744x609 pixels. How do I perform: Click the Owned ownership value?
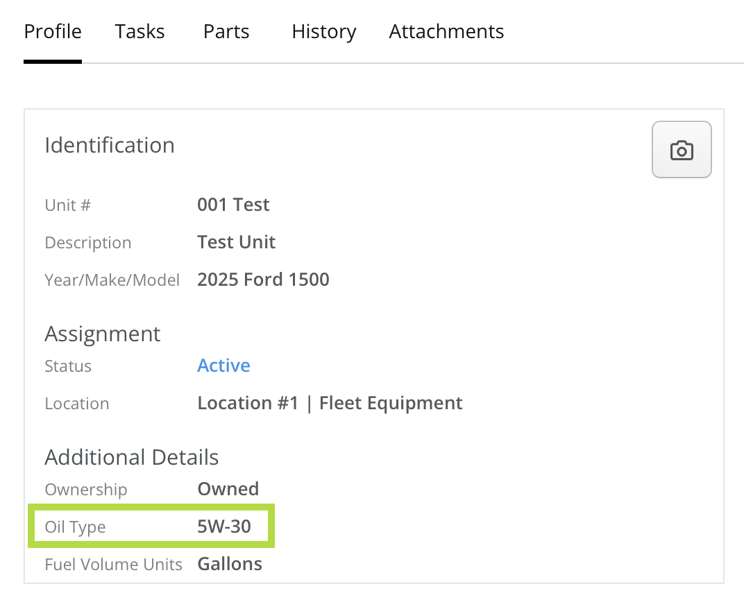pyautogui.click(x=228, y=489)
